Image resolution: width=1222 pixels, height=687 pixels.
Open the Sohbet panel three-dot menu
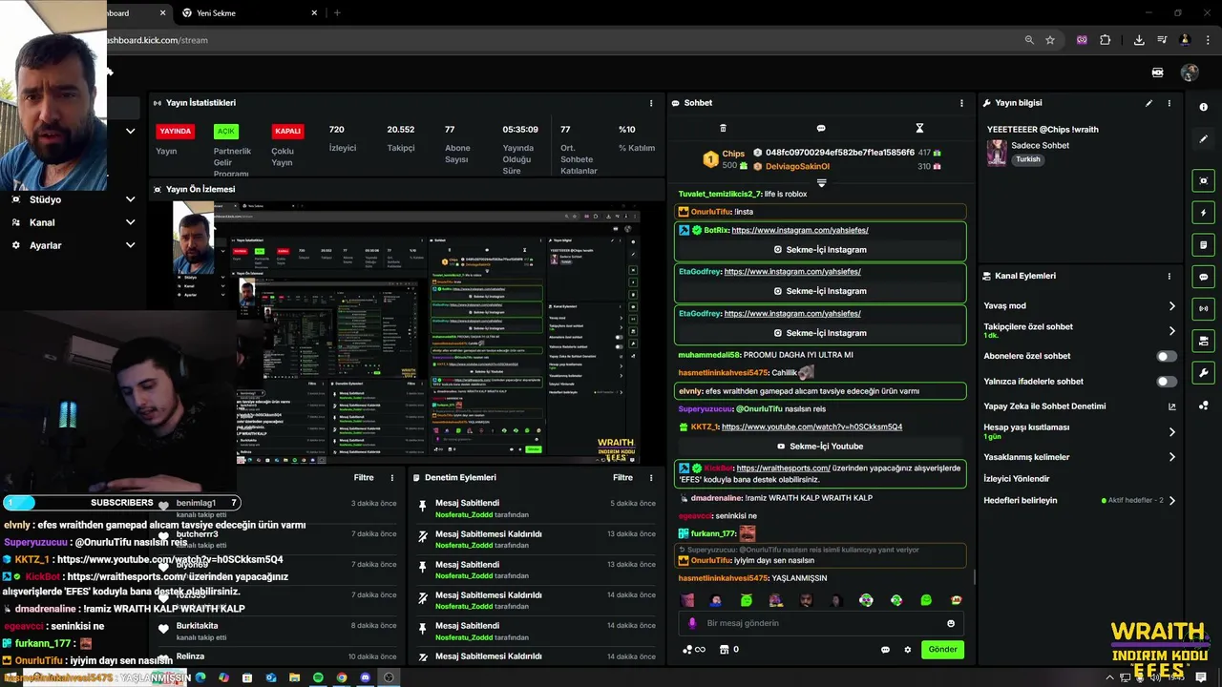(x=961, y=103)
